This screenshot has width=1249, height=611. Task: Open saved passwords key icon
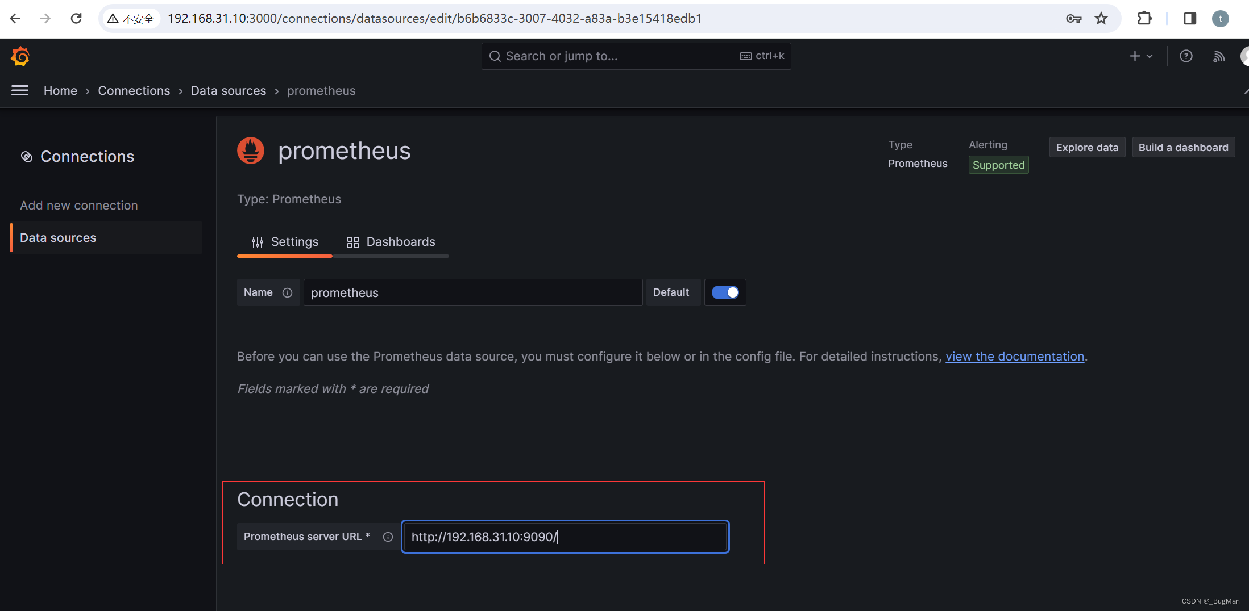pyautogui.click(x=1073, y=19)
